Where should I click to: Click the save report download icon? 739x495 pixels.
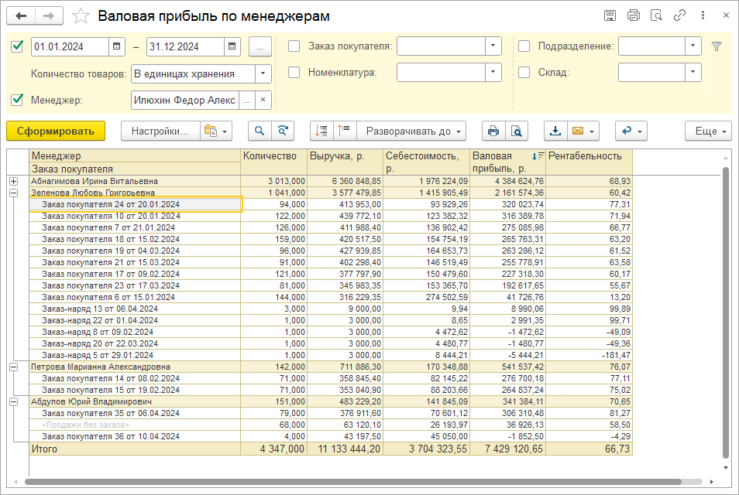click(555, 131)
